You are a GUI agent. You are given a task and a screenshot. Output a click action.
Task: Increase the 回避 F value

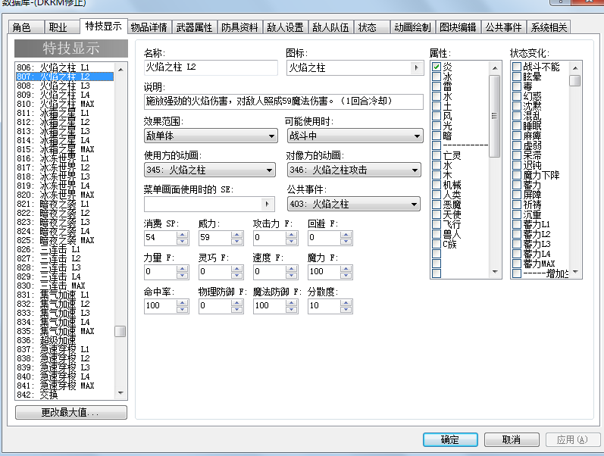[x=346, y=235]
